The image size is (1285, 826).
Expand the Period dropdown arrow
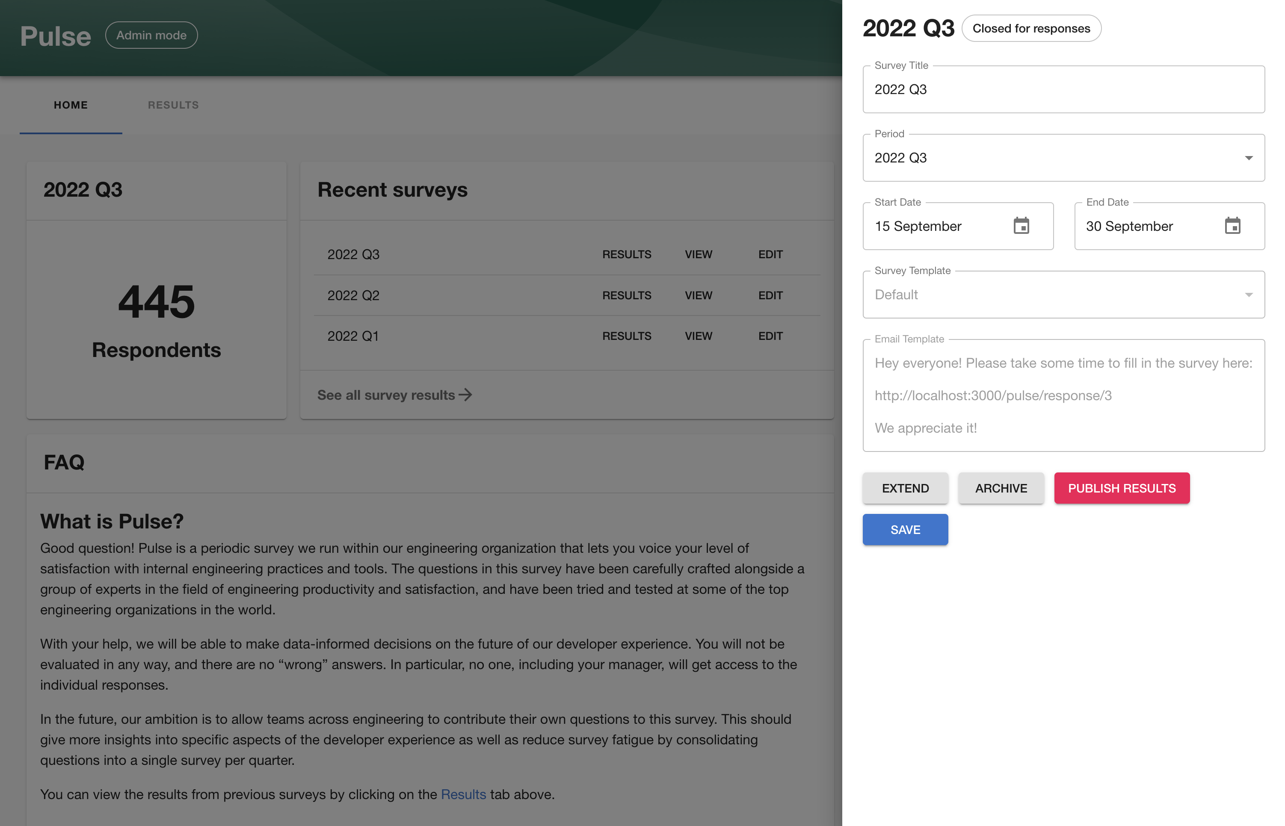pyautogui.click(x=1249, y=158)
